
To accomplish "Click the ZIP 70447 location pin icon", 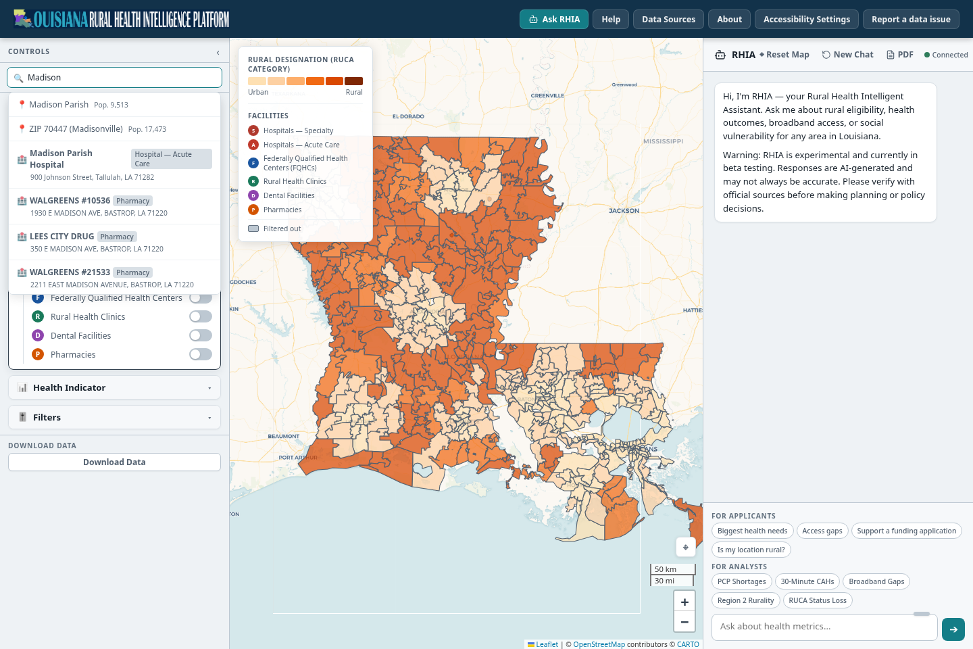I will coord(22,129).
